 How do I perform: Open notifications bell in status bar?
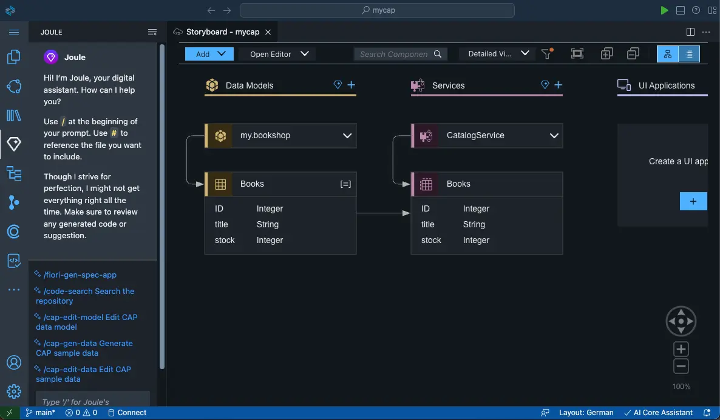click(x=707, y=413)
